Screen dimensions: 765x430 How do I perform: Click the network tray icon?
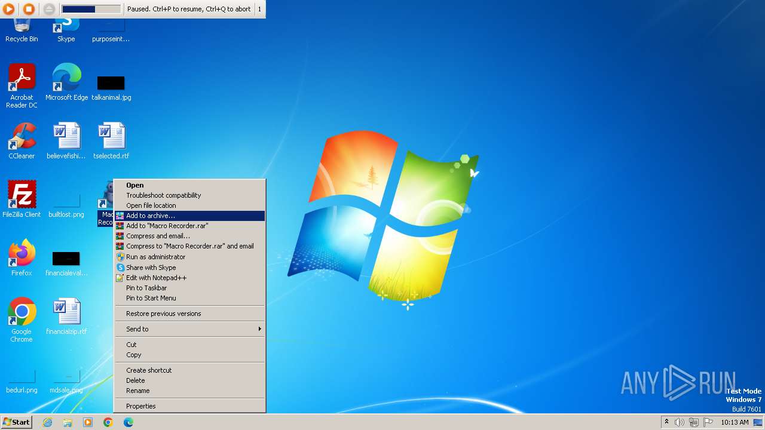coord(694,422)
